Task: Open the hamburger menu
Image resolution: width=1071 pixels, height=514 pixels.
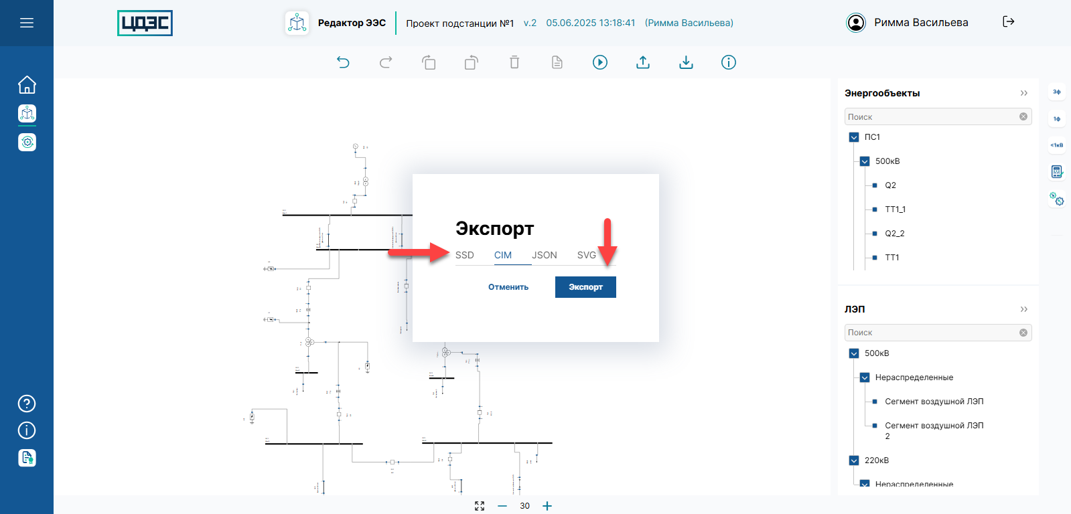Action: point(27,23)
